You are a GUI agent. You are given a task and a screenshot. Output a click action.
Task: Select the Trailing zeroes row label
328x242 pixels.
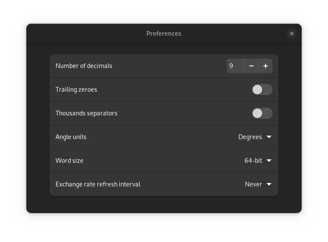pos(76,90)
